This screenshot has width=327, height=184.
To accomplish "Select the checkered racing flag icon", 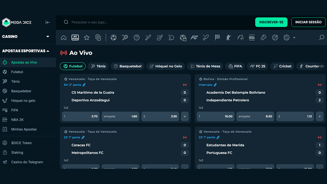I will pos(217,38).
